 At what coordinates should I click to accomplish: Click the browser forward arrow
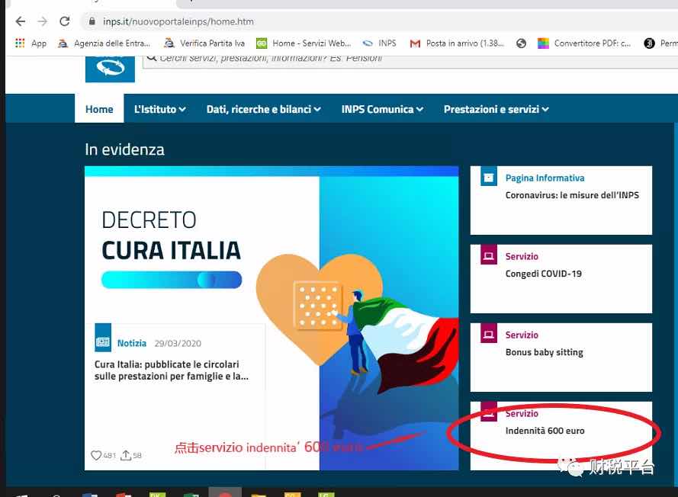click(43, 21)
